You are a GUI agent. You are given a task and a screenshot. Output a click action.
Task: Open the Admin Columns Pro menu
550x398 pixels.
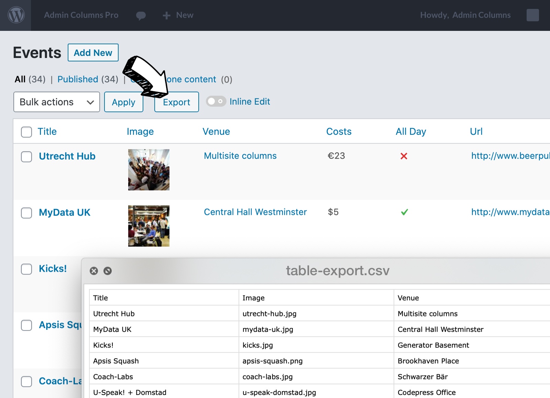pyautogui.click(x=81, y=15)
